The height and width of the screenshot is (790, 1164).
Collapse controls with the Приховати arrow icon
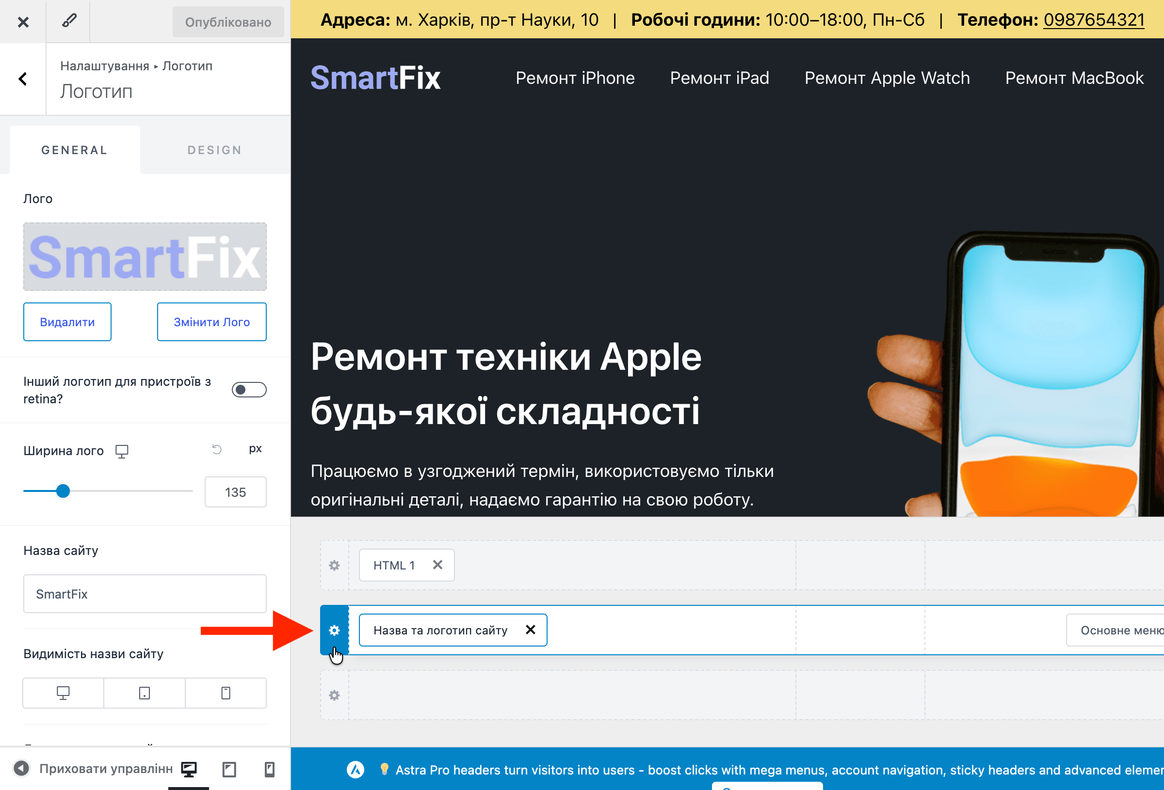21,768
